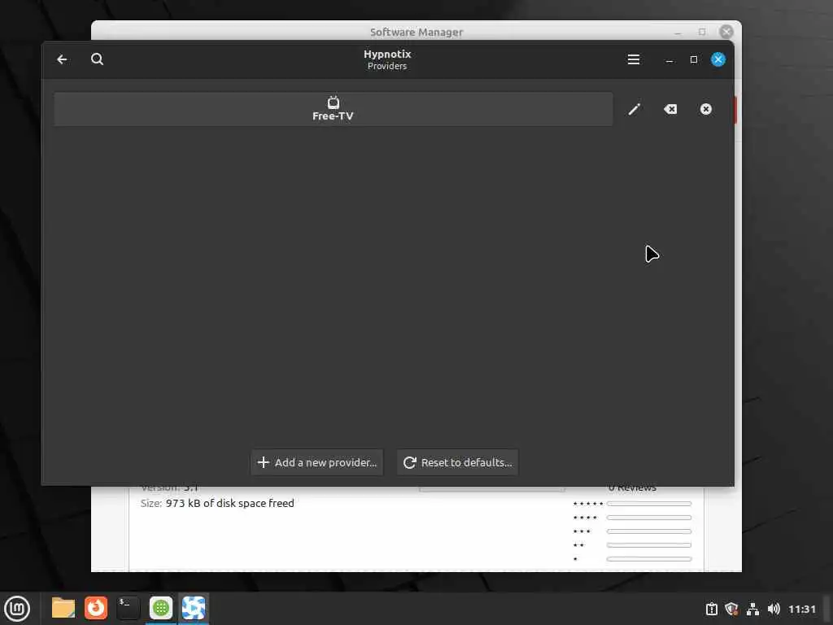The height and width of the screenshot is (625, 833).
Task: Switch to Hypnotix taskbar item
Action: pos(194,609)
